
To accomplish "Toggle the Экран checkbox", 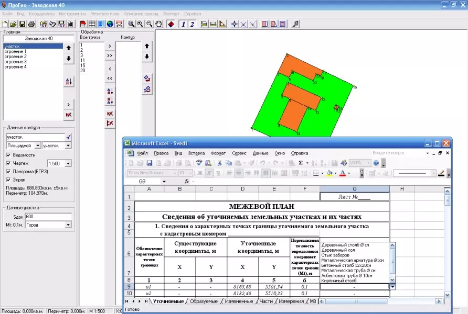I will [x=8, y=180].
